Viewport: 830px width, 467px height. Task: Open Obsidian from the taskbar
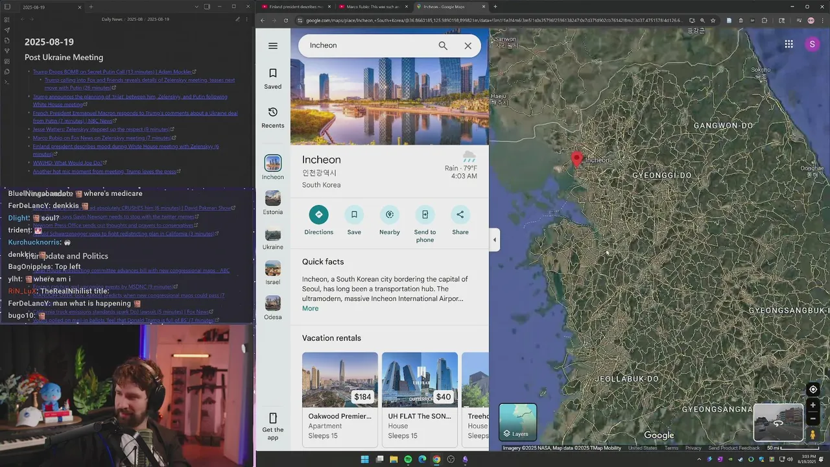pyautogui.click(x=465, y=459)
